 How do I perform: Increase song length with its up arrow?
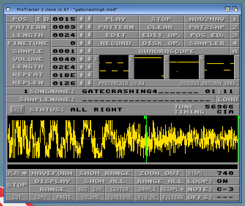click(81, 35)
